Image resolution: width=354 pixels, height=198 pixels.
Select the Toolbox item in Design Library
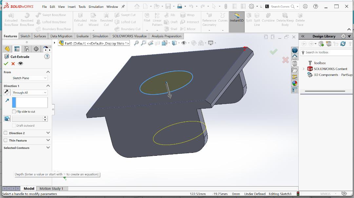320,63
